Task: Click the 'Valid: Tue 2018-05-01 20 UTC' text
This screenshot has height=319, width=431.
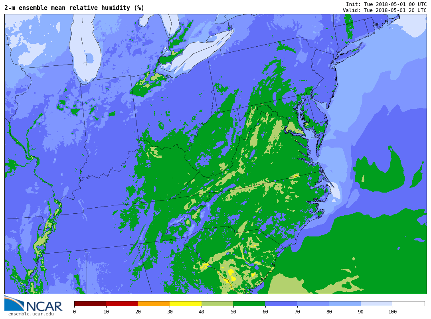Action: 385,10
